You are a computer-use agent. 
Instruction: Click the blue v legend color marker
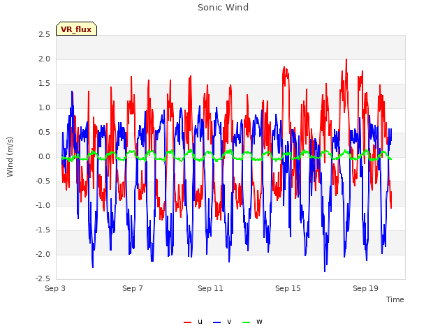217,322
